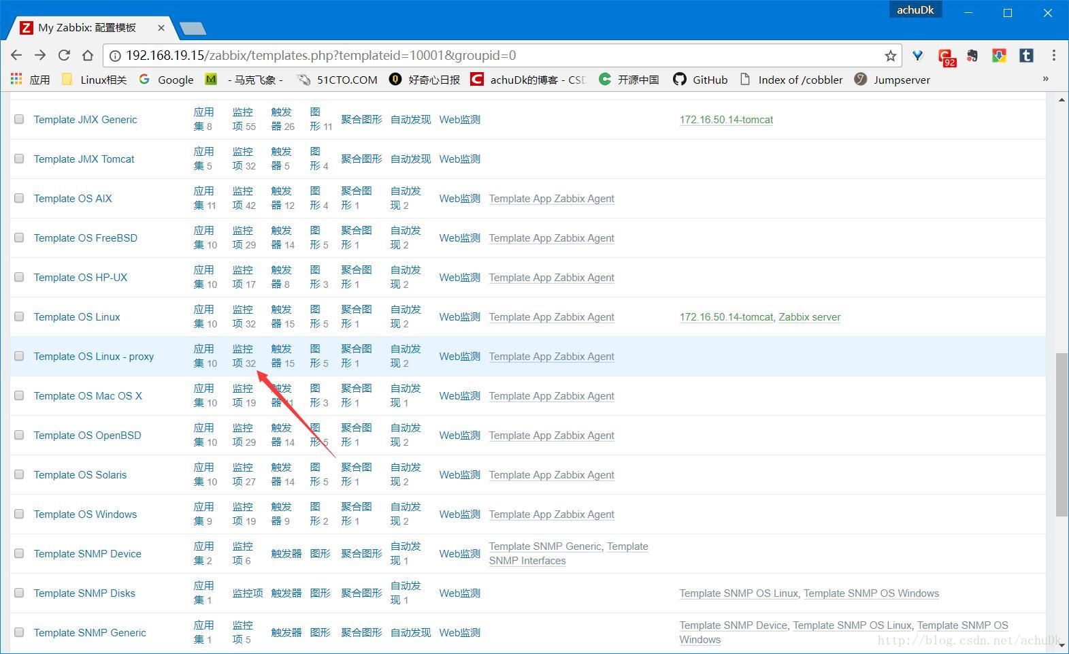Open 聚合图形 for Template JMX Tomcat

pos(361,159)
